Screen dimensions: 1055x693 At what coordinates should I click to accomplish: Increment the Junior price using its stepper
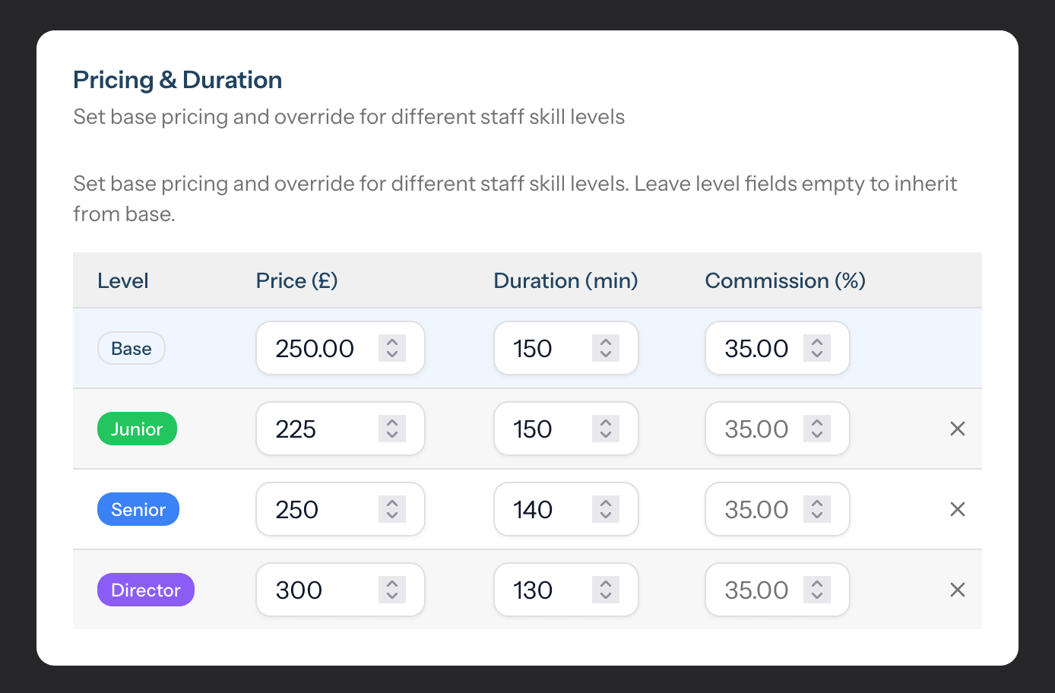tap(391, 422)
